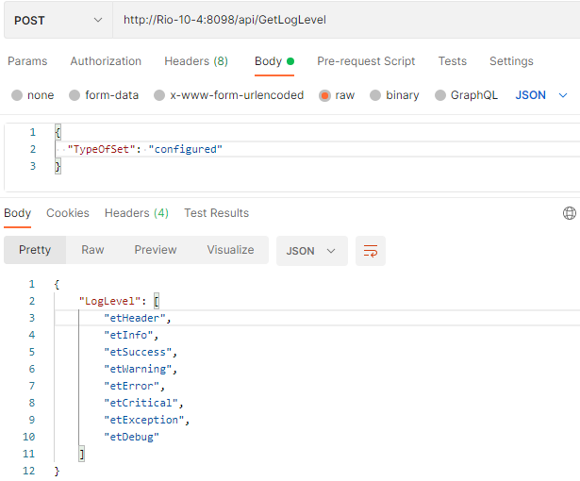Open response JSON format dropdown

tap(311, 251)
